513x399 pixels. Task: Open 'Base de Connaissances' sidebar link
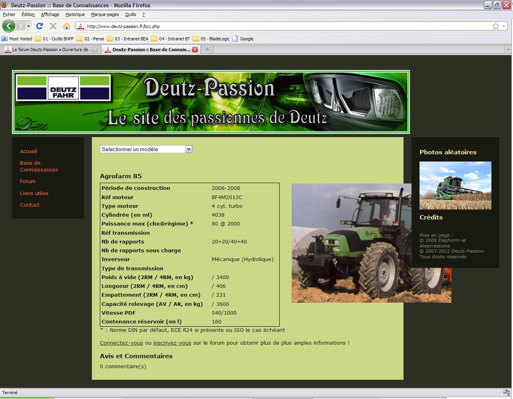39,166
